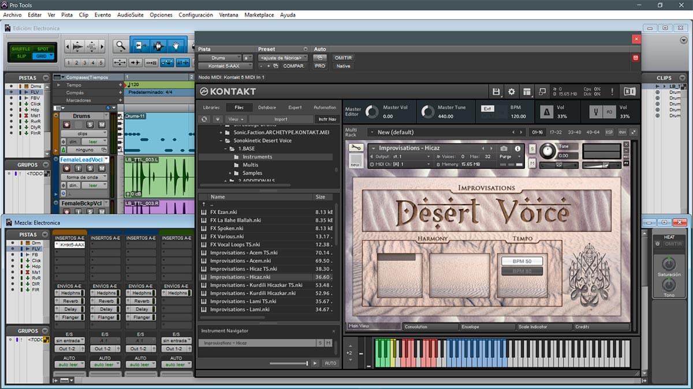Click the instrument camera snapshot icon
This screenshot has height=389, width=693.
point(504,149)
